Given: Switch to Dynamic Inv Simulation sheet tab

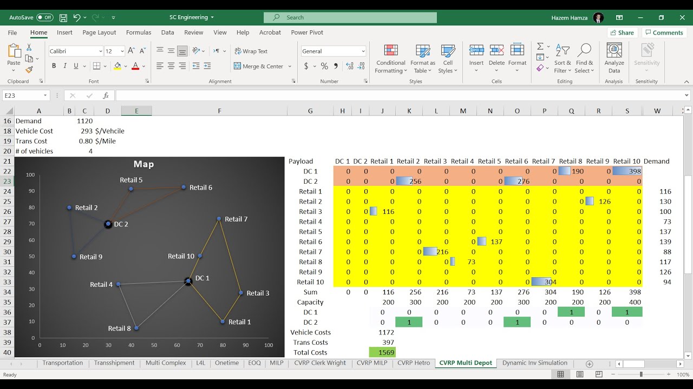Looking at the screenshot, I should pos(535,363).
